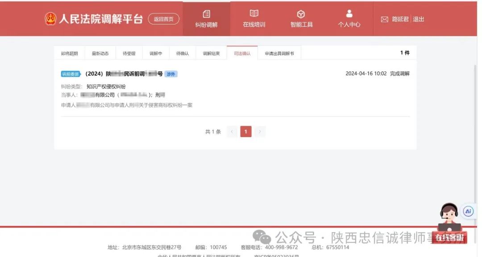Click the 诉前委派 tag
Viewport: 482px width, 257px height.
click(x=71, y=74)
